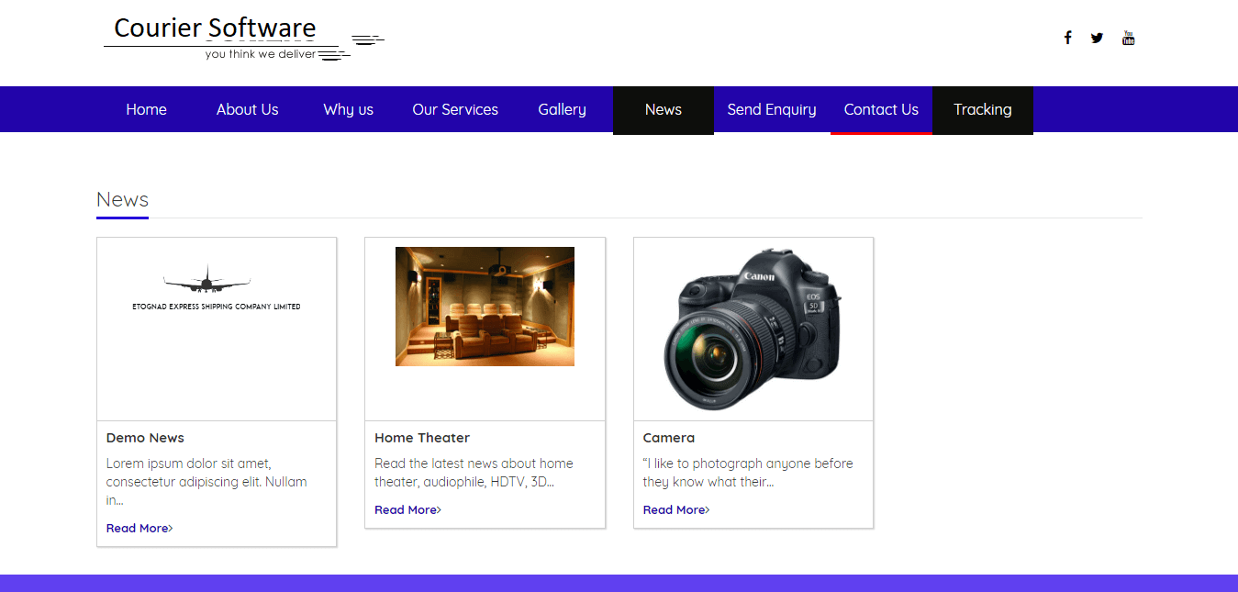Select the News navigation tab

click(x=663, y=109)
